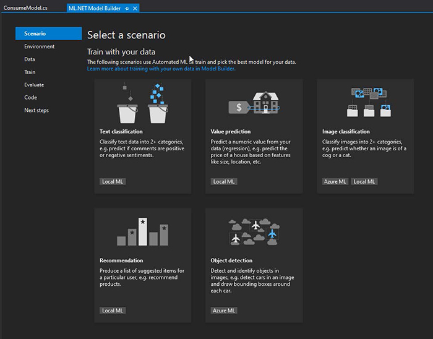Screen dimensions: 433x339
Task: Click Local ML tag under Value prediction
Action: coord(224,182)
